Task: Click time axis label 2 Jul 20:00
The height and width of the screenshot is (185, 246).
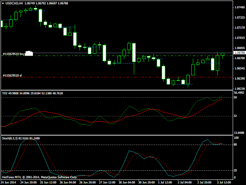Action: point(204,182)
